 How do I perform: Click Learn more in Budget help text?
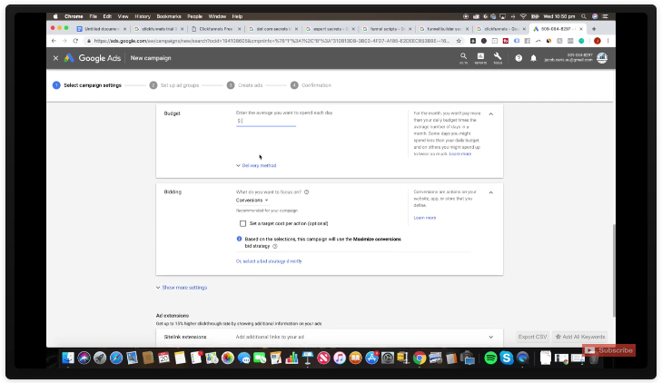460,154
